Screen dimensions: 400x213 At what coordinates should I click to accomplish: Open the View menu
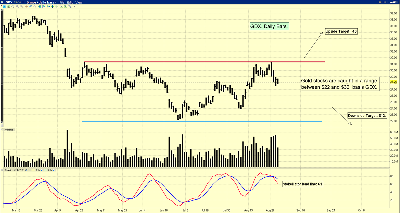[79, 2]
